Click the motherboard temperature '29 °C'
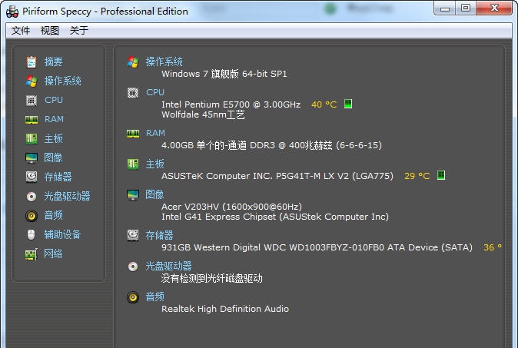The width and height of the screenshot is (518, 348). [417, 176]
